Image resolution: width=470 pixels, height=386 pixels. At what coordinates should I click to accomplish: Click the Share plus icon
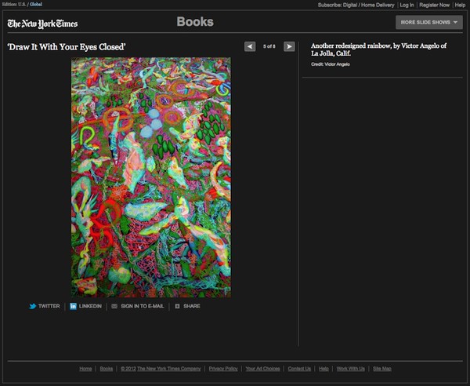[177, 306]
